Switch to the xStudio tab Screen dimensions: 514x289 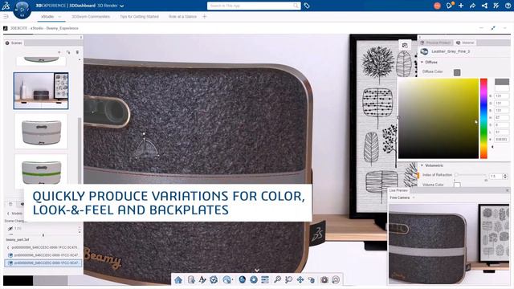click(x=47, y=16)
